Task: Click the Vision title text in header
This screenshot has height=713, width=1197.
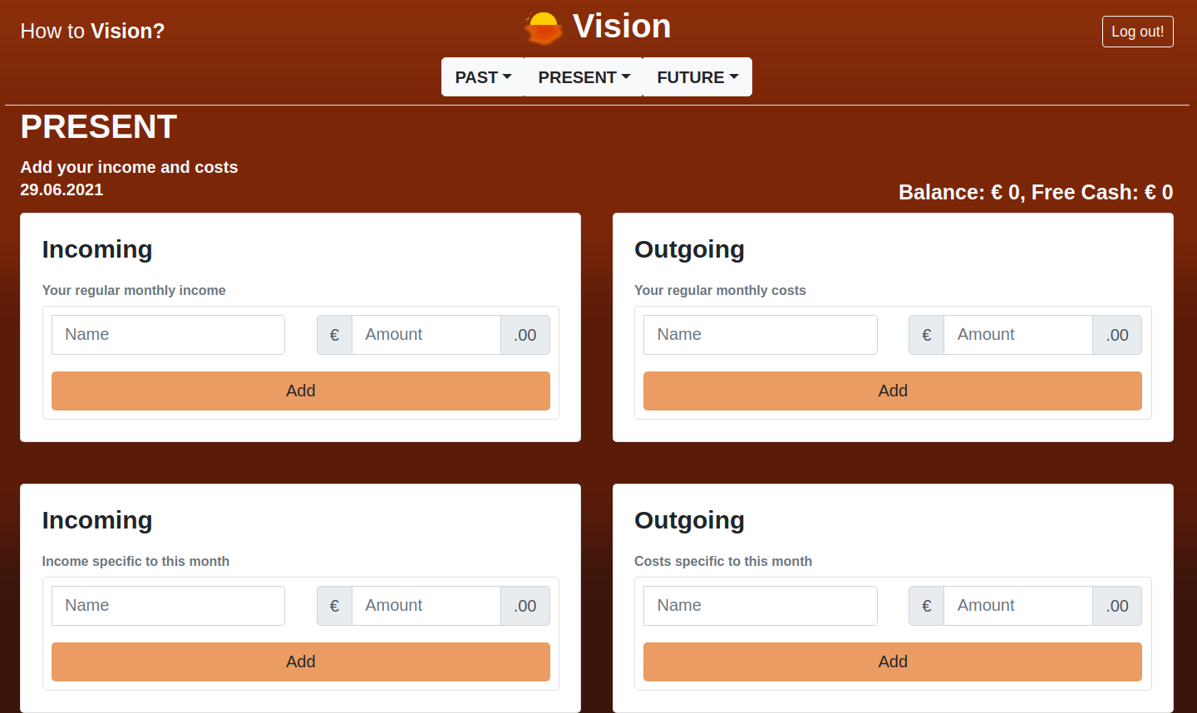Action: 622,27
